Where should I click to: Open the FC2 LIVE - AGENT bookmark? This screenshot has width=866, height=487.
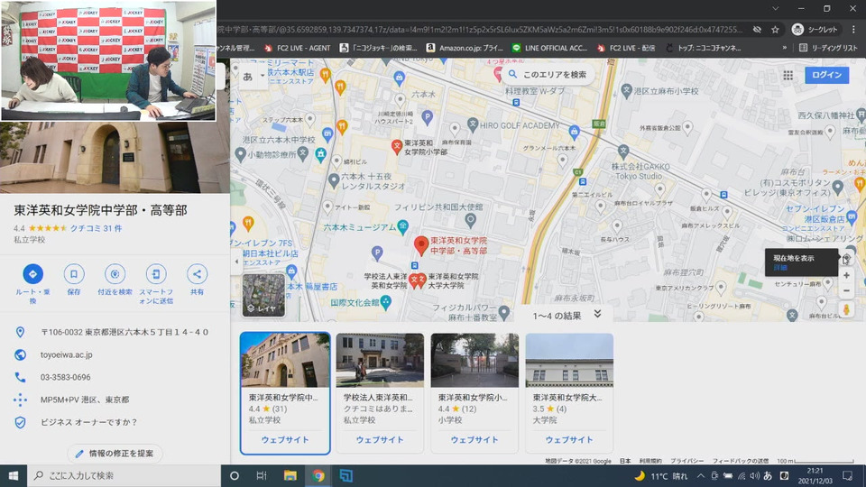pos(297,48)
